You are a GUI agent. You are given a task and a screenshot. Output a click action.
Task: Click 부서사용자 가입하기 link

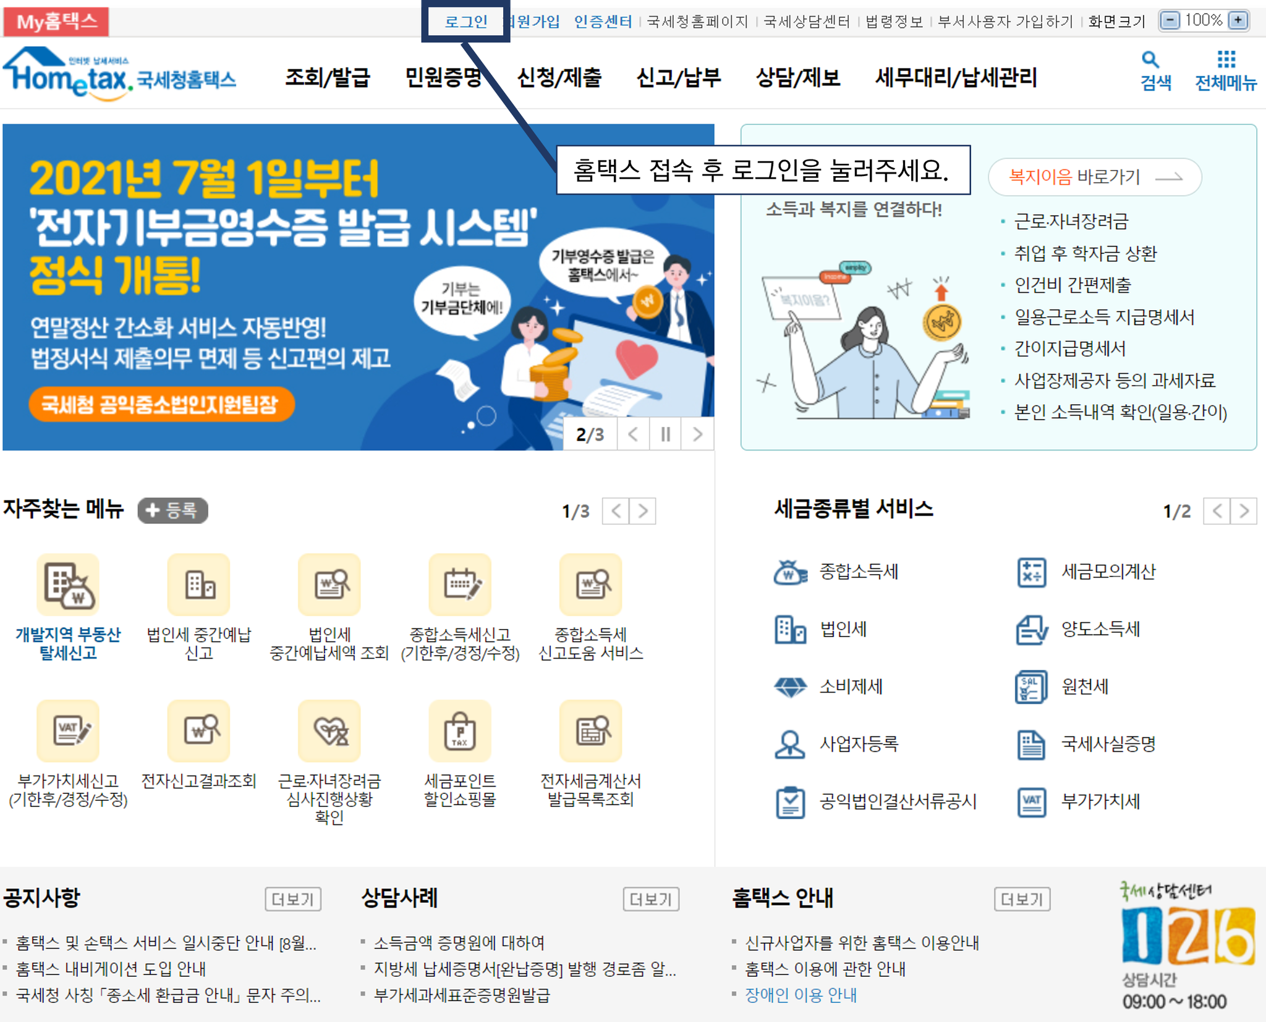click(1005, 22)
